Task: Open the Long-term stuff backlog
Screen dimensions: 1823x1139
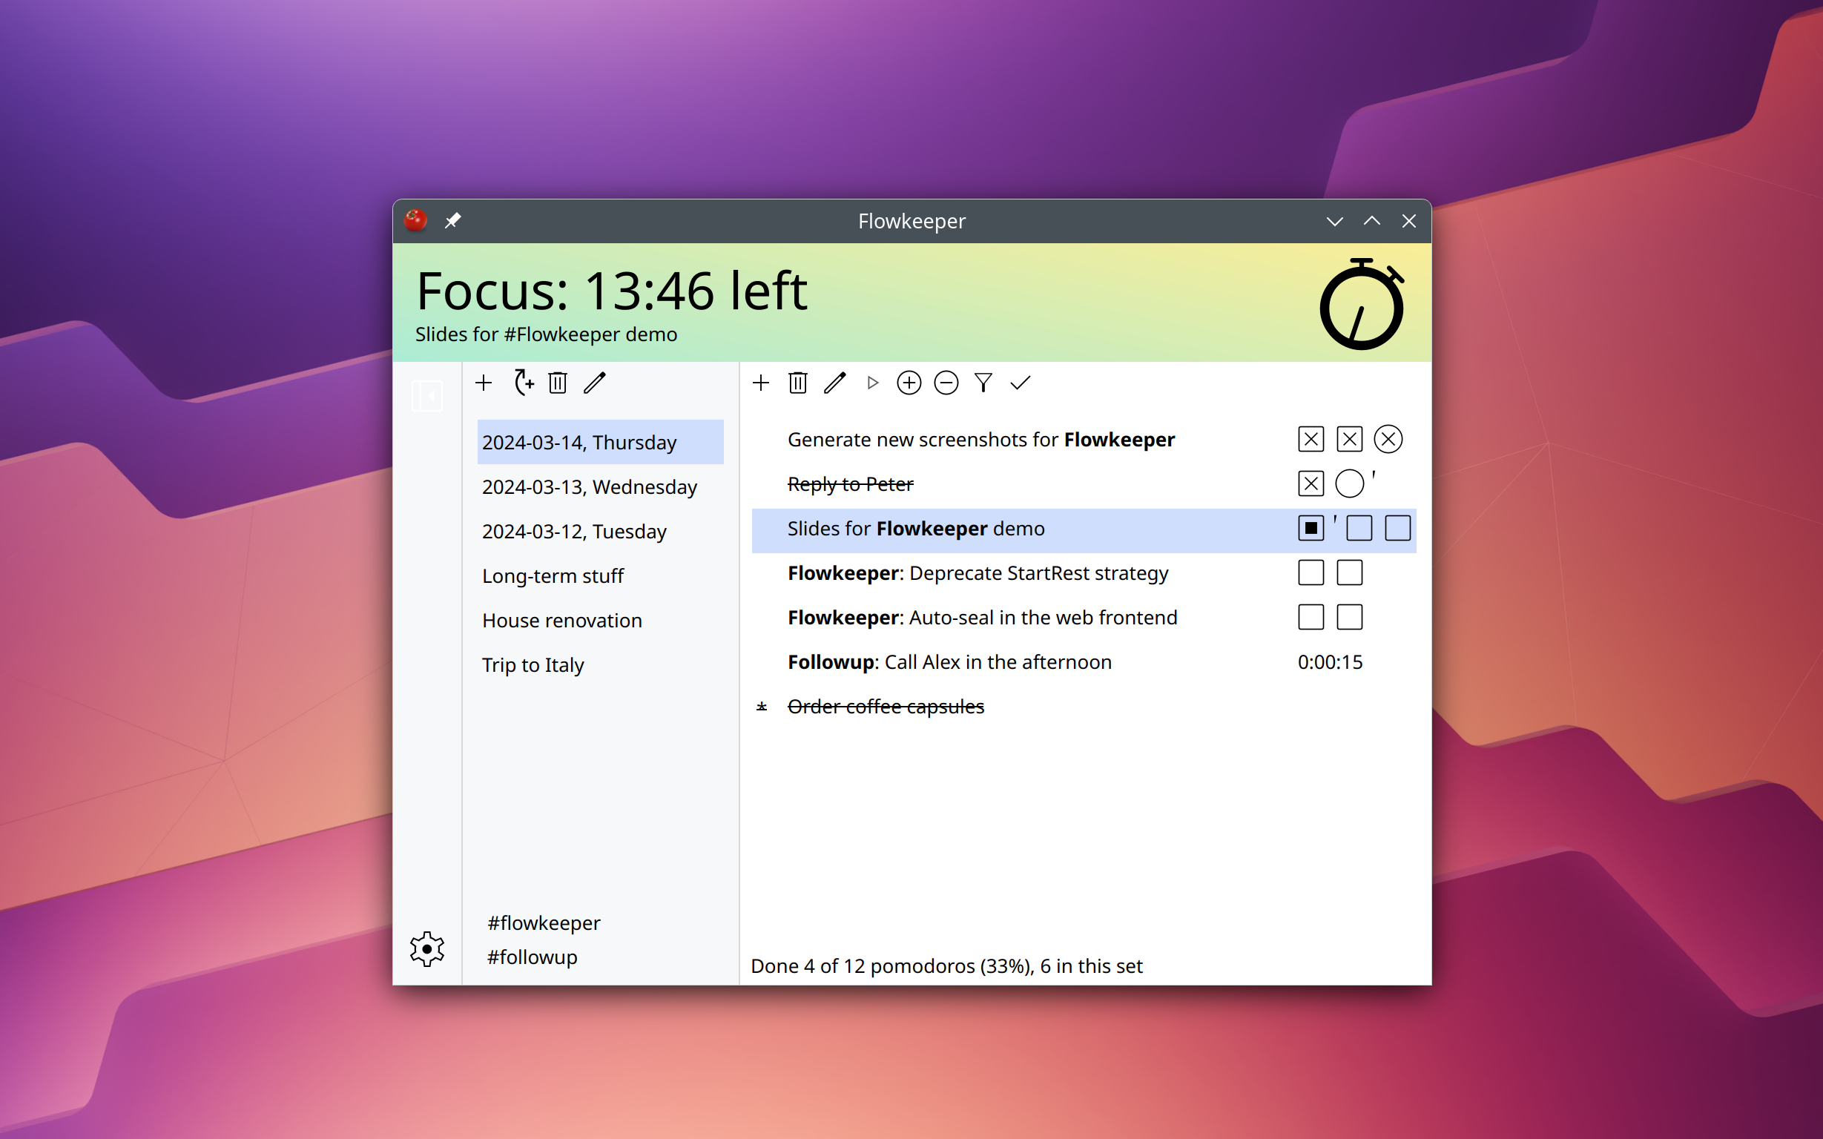Action: [601, 575]
